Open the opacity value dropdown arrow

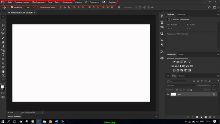tap(218, 85)
